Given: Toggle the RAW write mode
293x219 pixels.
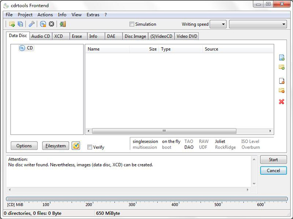Looking at the screenshot, I should point(204,142).
